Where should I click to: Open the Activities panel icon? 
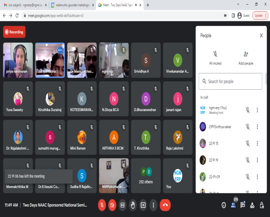click(x=252, y=205)
